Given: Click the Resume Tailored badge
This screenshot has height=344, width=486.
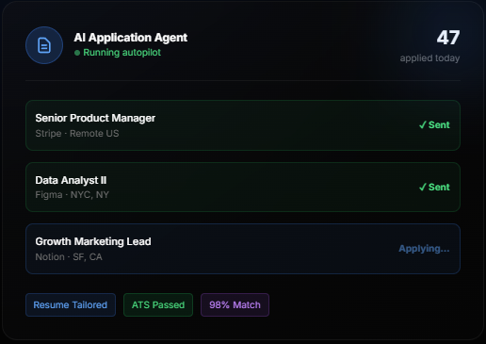Looking at the screenshot, I should tap(71, 305).
